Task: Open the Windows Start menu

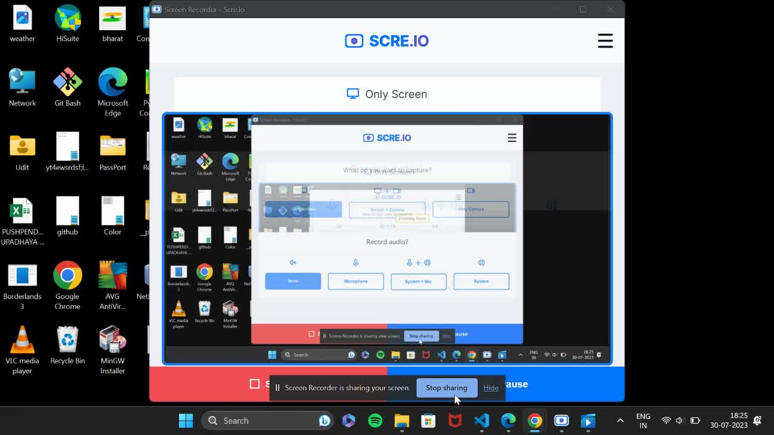Action: 186,420
